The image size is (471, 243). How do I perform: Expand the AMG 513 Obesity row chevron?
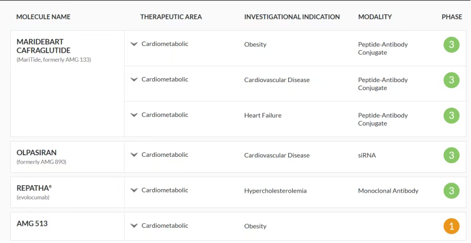click(134, 225)
